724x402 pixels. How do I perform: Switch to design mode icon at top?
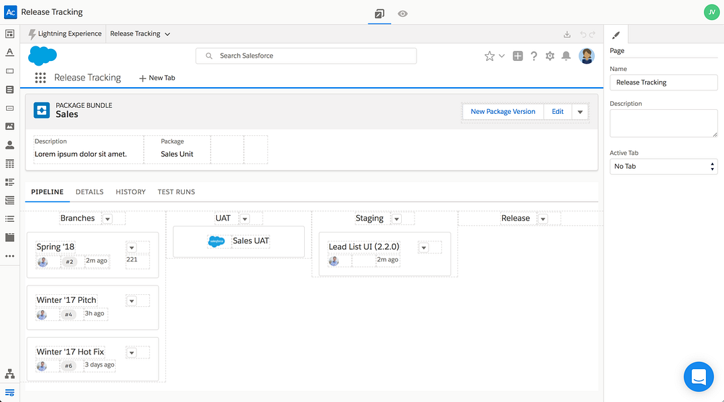tap(379, 14)
